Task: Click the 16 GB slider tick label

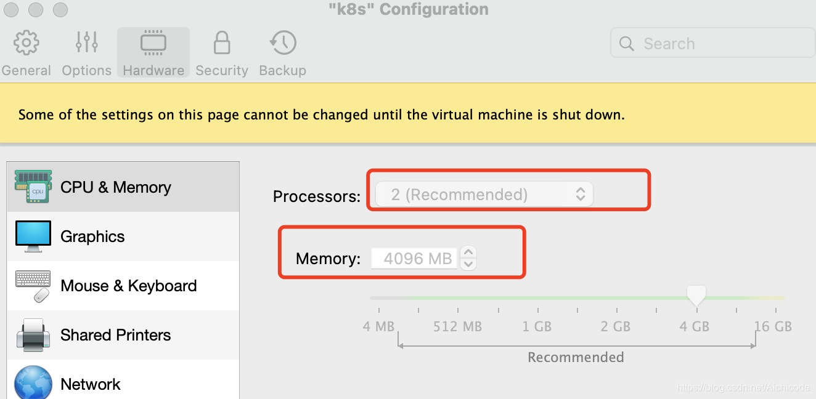Action: 773,326
